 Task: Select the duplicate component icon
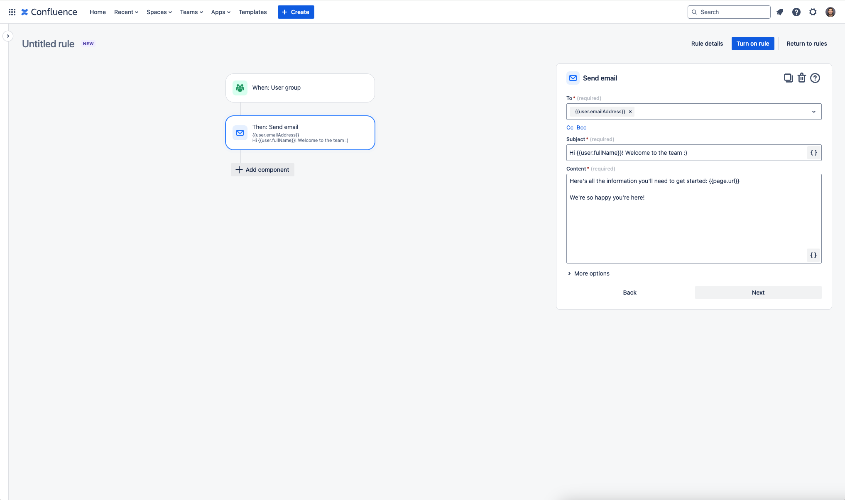click(788, 78)
